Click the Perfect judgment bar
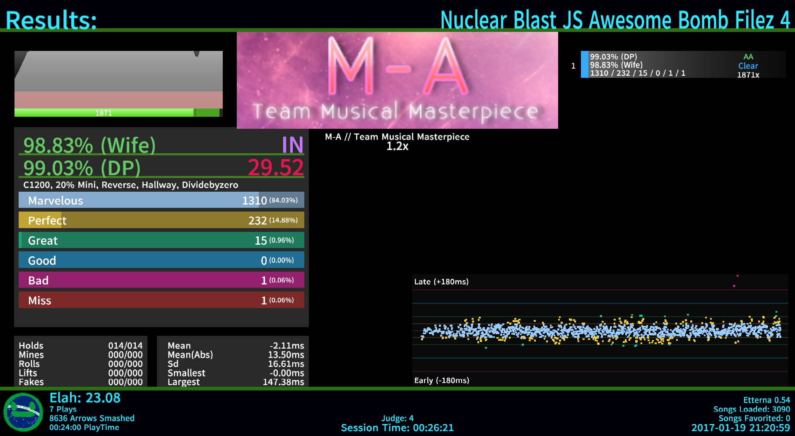The width and height of the screenshot is (795, 436). coord(161,220)
